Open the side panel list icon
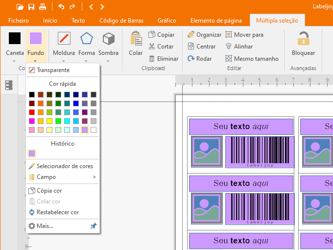333x250 pixels. (9, 85)
